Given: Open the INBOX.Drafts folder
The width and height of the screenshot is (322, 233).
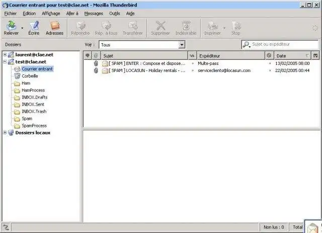Looking at the screenshot, I should point(35,97).
